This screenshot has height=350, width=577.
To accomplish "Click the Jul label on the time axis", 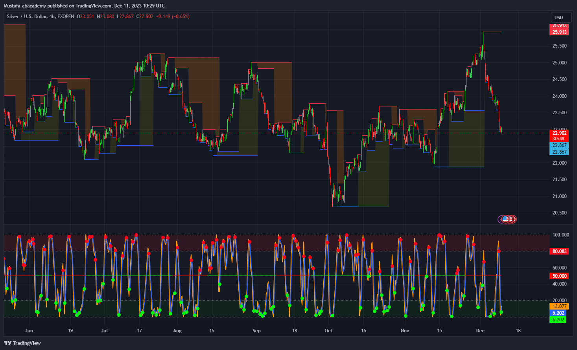I will pos(104,331).
